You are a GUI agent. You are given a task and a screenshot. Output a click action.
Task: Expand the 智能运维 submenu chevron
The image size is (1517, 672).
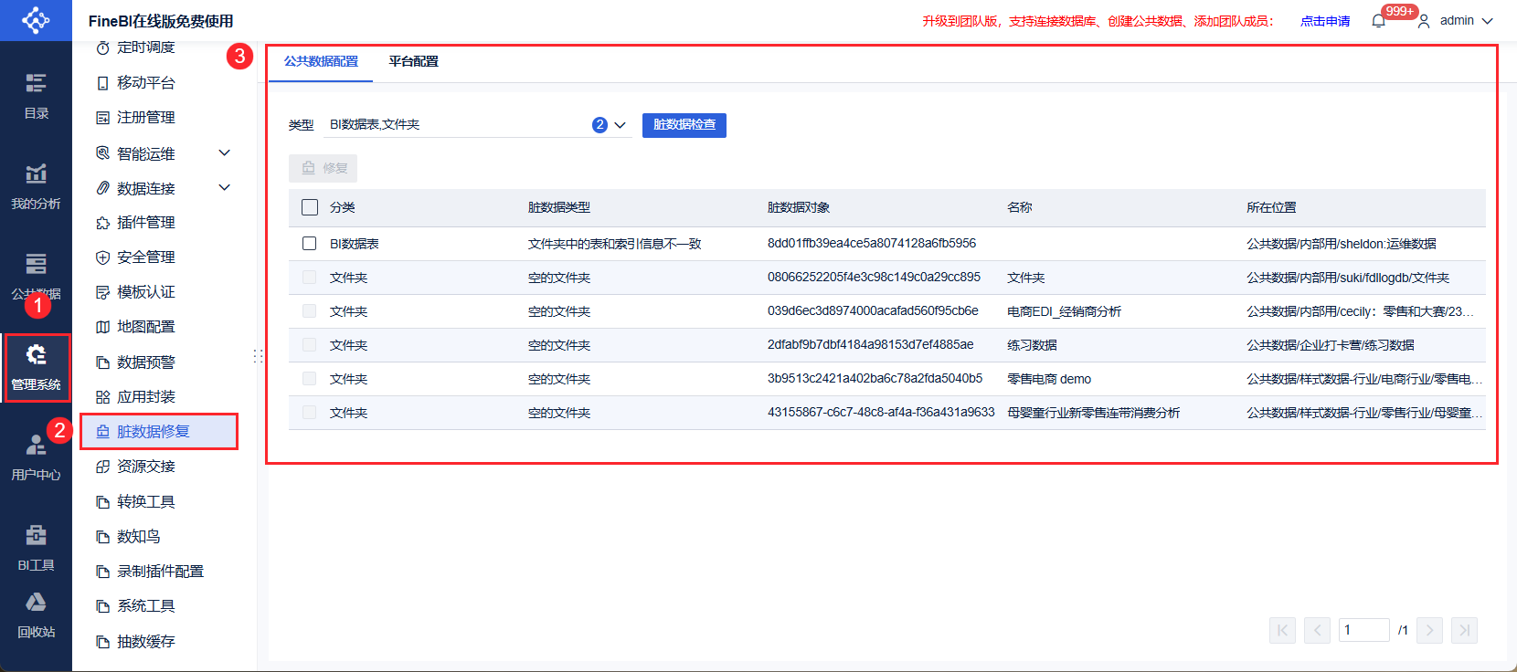point(225,152)
